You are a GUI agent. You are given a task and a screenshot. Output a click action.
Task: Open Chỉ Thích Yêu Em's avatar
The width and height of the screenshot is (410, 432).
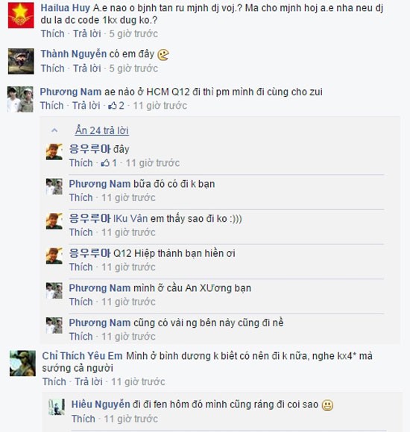[x=22, y=363]
